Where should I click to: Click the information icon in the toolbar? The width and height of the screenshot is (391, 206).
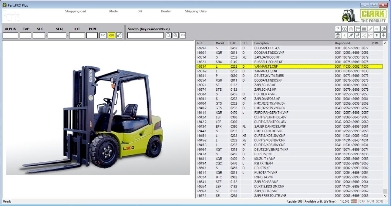click(345, 29)
